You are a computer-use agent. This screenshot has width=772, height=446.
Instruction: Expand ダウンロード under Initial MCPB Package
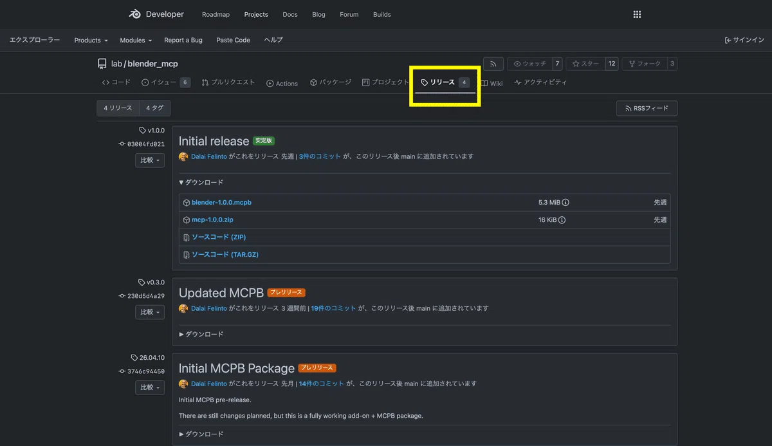201,434
